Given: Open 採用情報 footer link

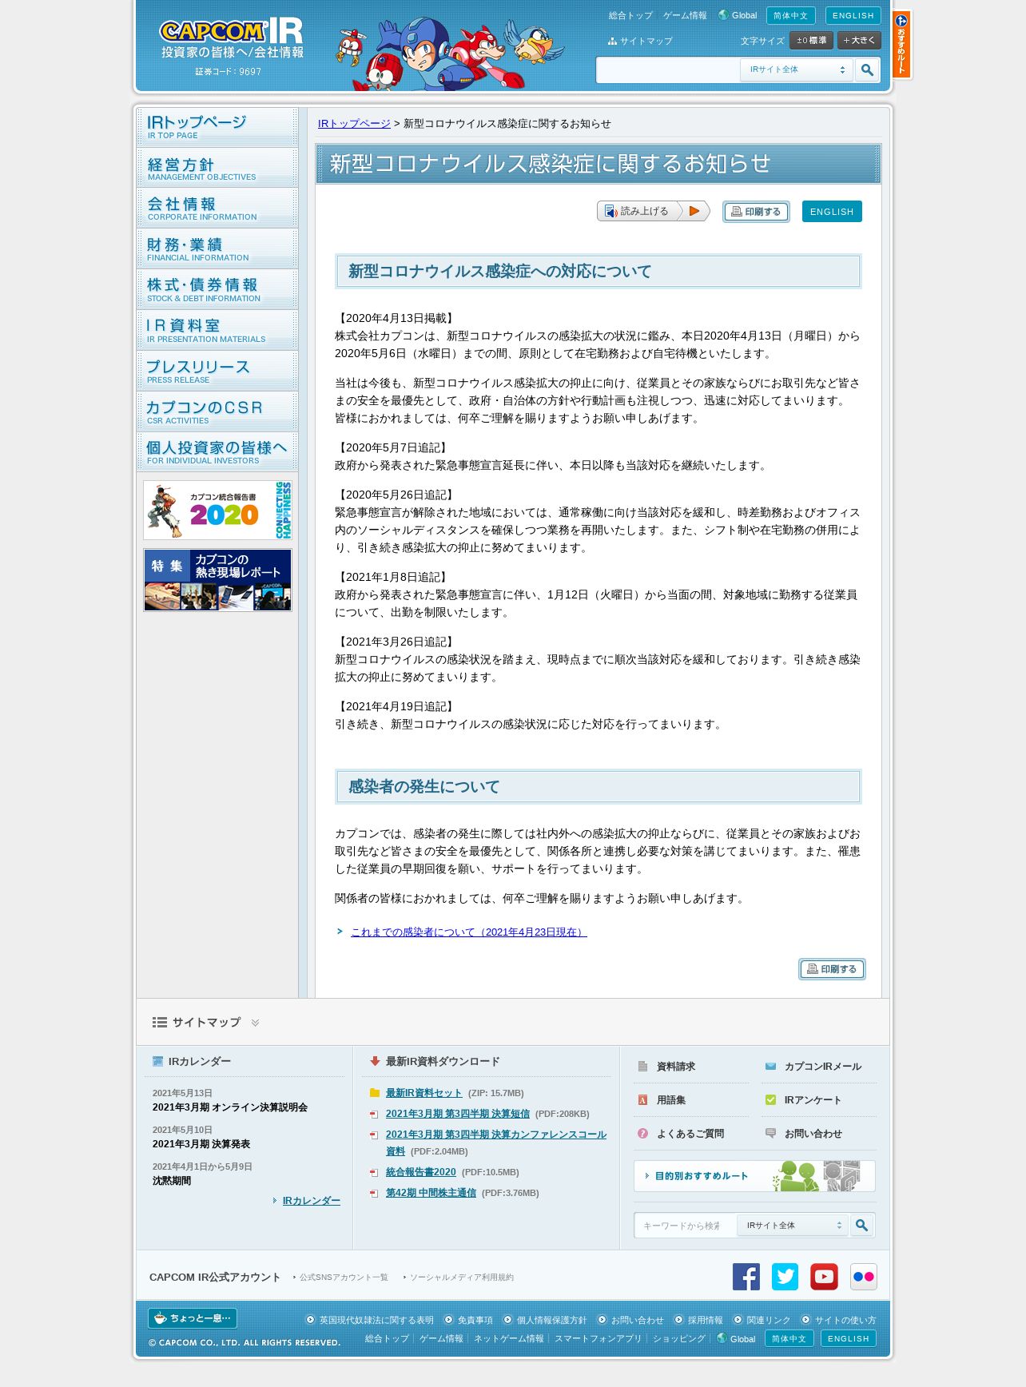Looking at the screenshot, I should 705,1320.
